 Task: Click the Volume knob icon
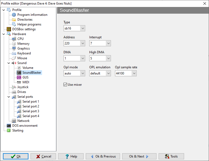pos(19,68)
